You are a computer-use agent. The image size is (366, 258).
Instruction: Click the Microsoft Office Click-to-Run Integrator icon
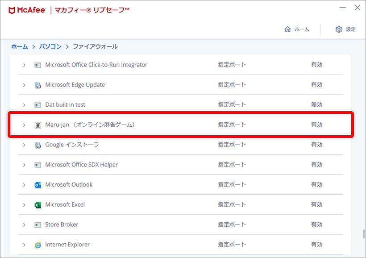pos(37,65)
